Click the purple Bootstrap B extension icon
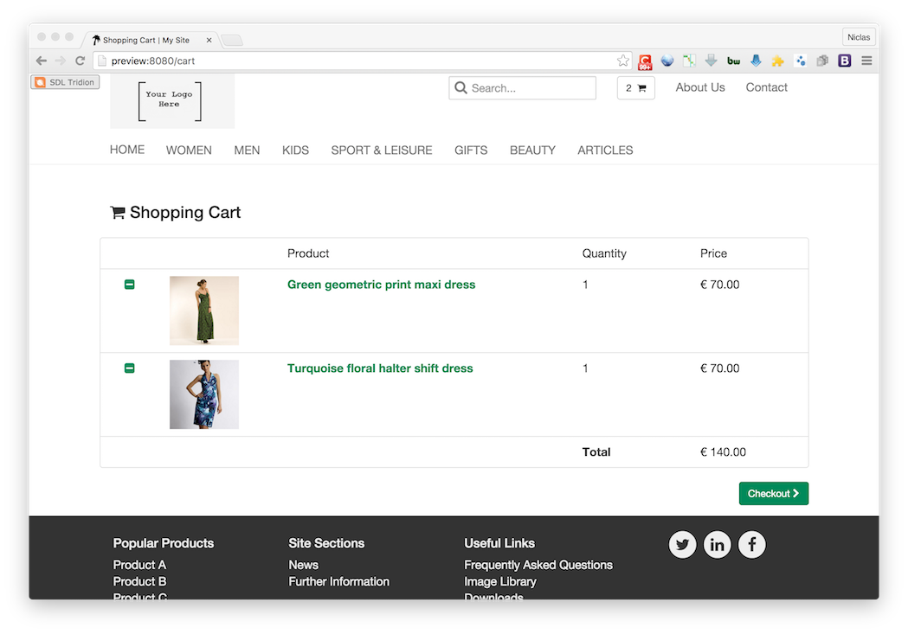 [845, 61]
